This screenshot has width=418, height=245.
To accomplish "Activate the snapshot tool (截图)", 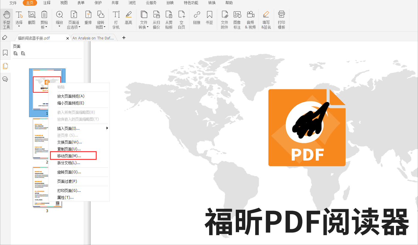I will (x=31, y=19).
